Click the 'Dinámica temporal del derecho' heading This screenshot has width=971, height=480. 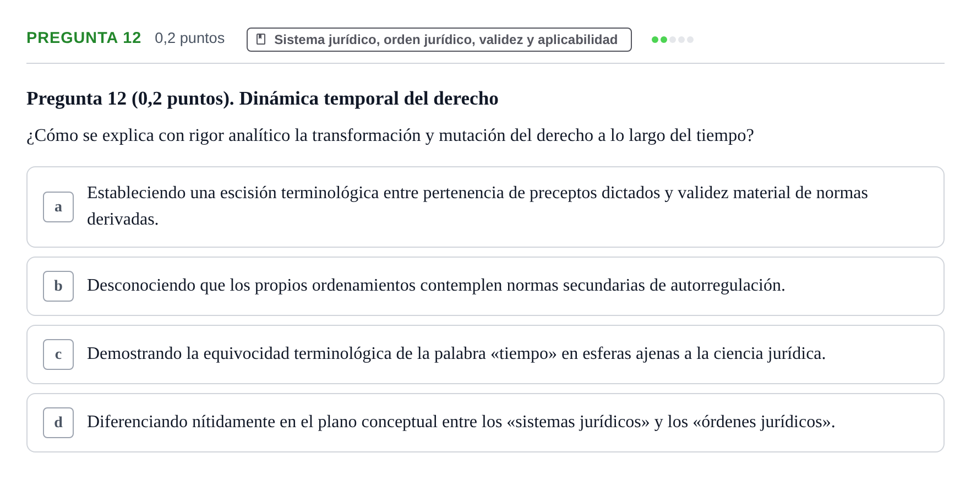pyautogui.click(x=263, y=99)
